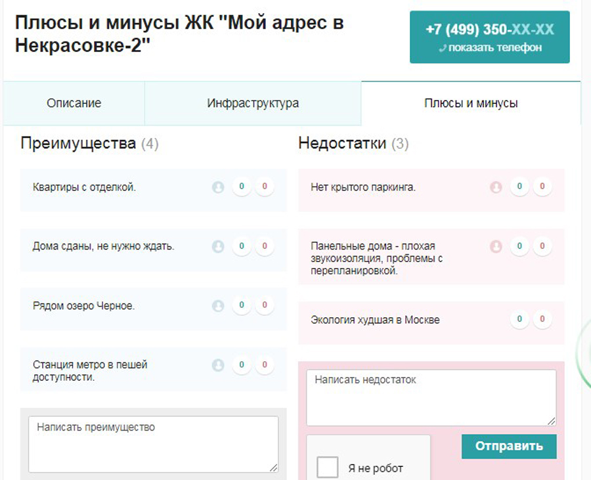Upvote "Дома сданы, не нужно ждать"
Screen dimensions: 591x480
coord(242,246)
